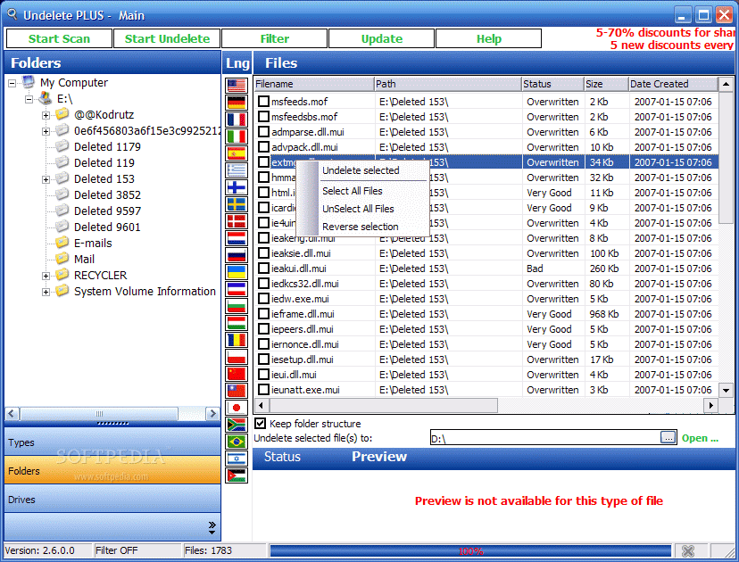Sort files by the Status column header
Viewport: 739px width, 562px height.
point(552,84)
